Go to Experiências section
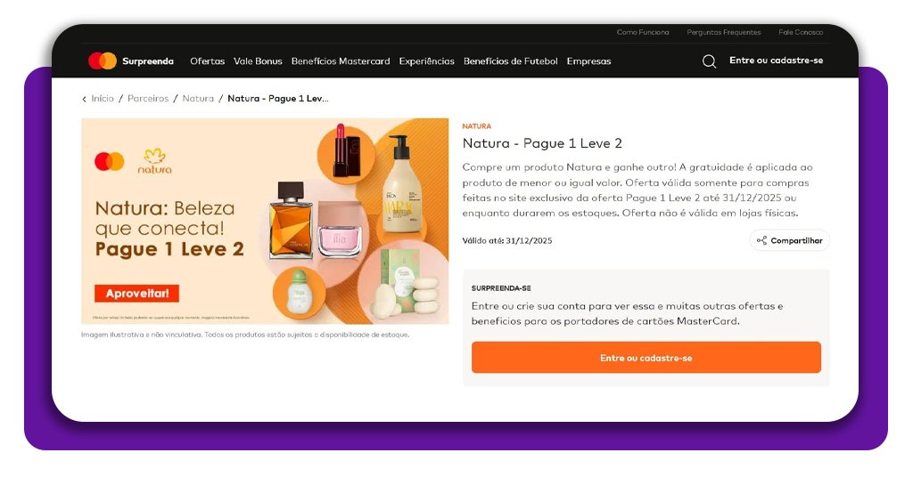 click(427, 61)
